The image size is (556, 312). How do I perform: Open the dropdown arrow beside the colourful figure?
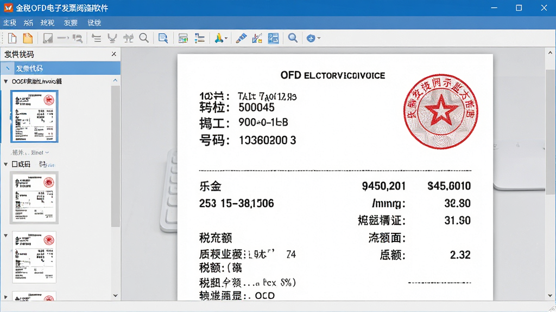click(x=226, y=38)
